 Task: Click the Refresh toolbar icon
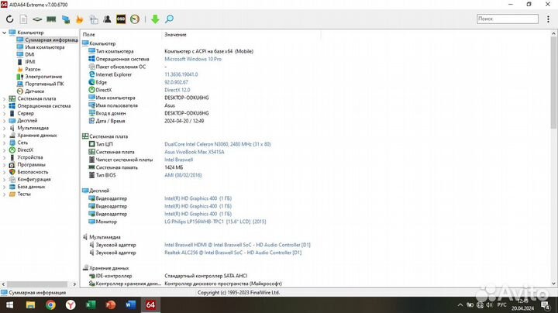[x=9, y=19]
